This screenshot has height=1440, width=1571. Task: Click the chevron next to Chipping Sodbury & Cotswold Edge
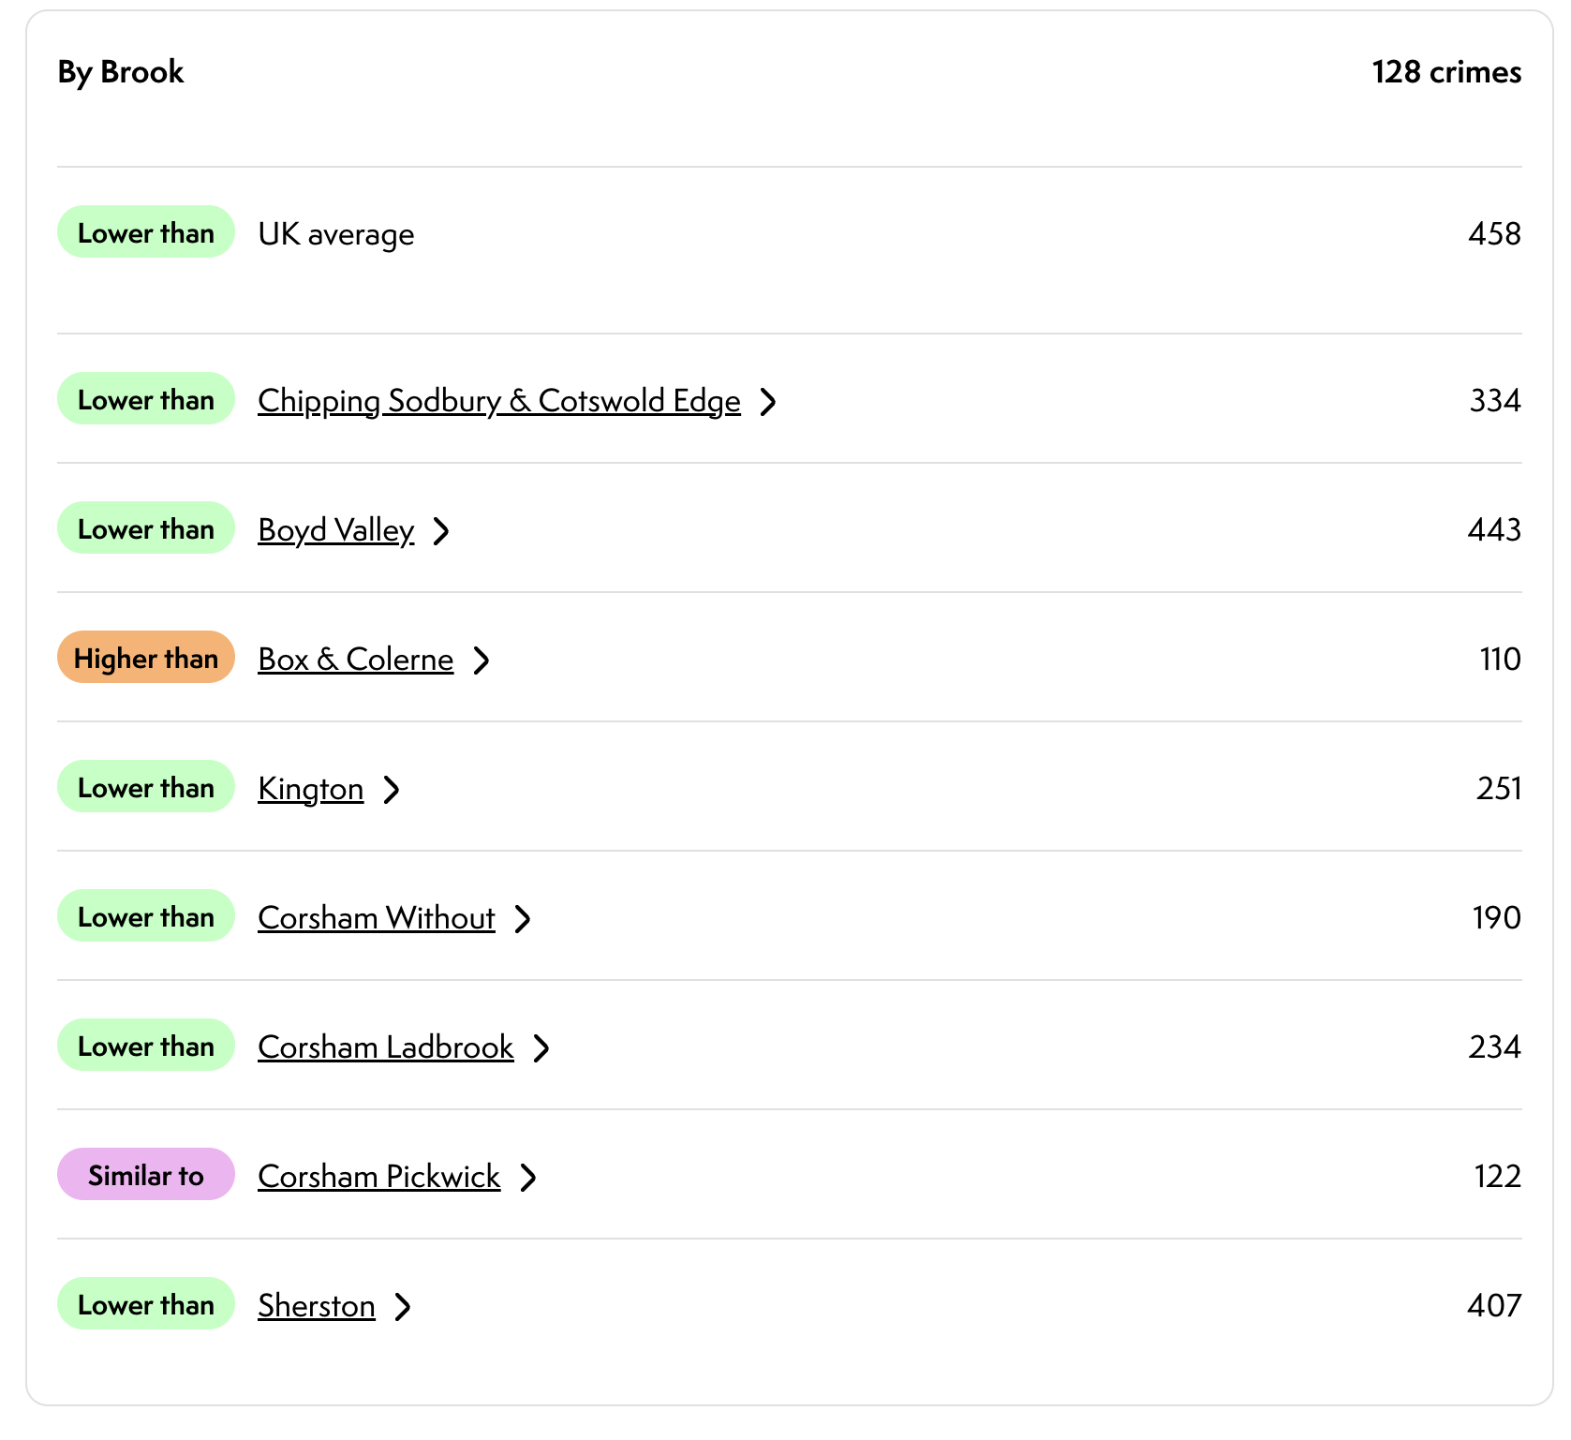[x=768, y=402]
